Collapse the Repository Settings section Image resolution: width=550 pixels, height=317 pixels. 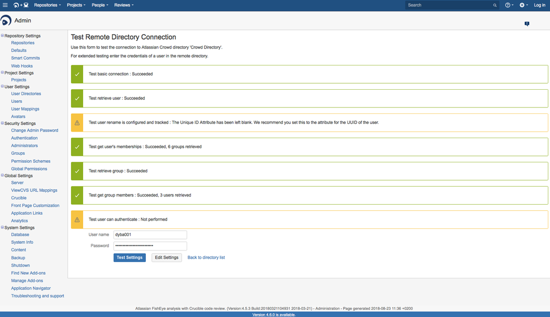[2, 35]
